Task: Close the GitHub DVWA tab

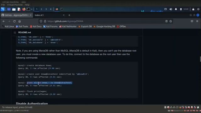Action: pyautogui.click(x=31, y=15)
